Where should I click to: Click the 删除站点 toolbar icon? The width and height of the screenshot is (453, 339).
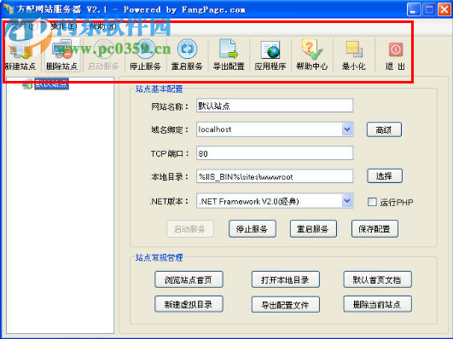(61, 55)
